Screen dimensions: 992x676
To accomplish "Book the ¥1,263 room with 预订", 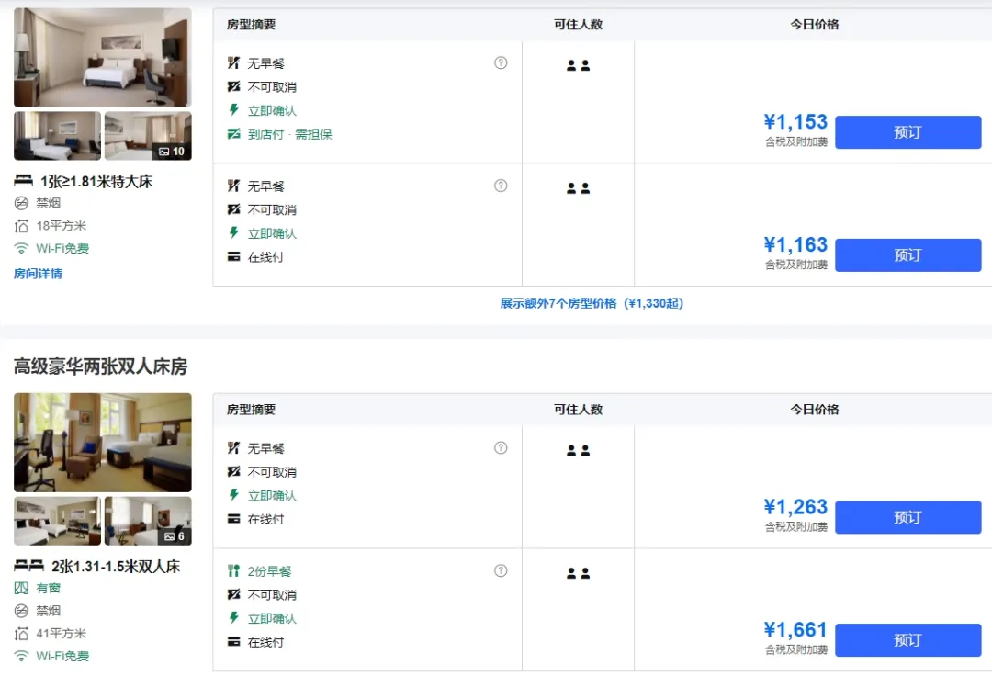I will tap(907, 517).
